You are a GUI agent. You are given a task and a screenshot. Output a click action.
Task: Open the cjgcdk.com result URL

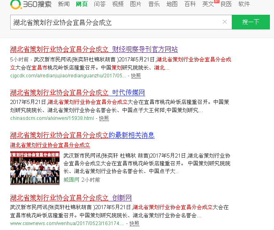point(68,76)
